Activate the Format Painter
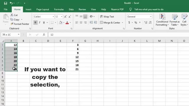Viewport: 189px width, 106px height. 20,24
